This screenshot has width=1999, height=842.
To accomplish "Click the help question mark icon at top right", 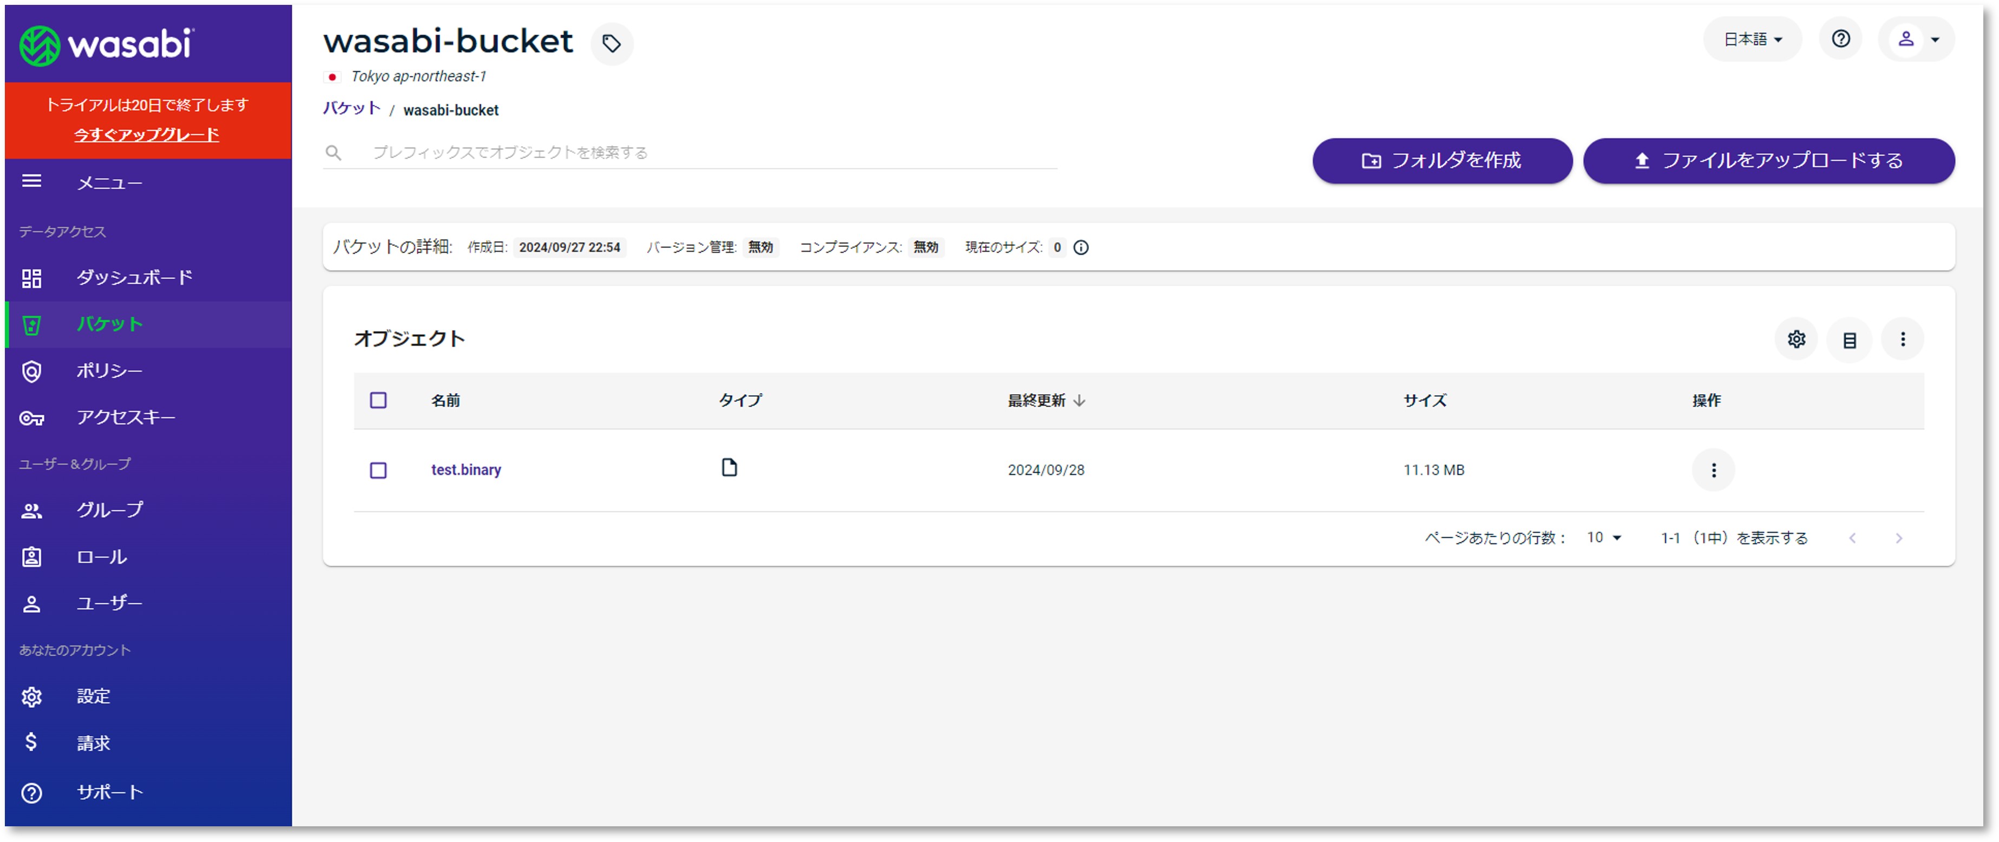I will click(1840, 39).
